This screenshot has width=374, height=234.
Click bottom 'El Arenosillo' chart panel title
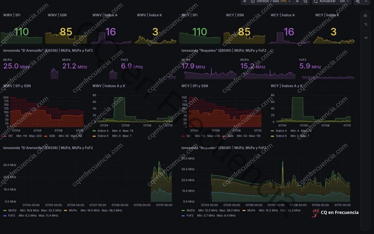[48, 148]
